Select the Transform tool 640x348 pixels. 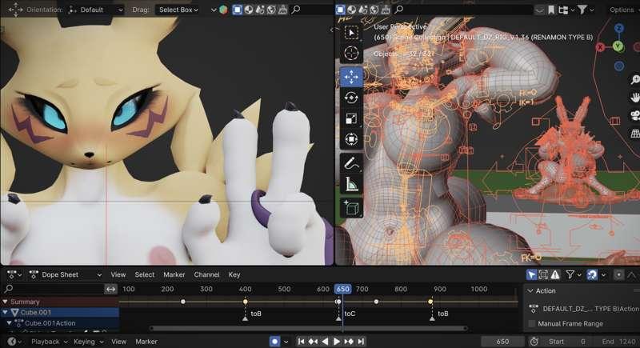[351, 139]
